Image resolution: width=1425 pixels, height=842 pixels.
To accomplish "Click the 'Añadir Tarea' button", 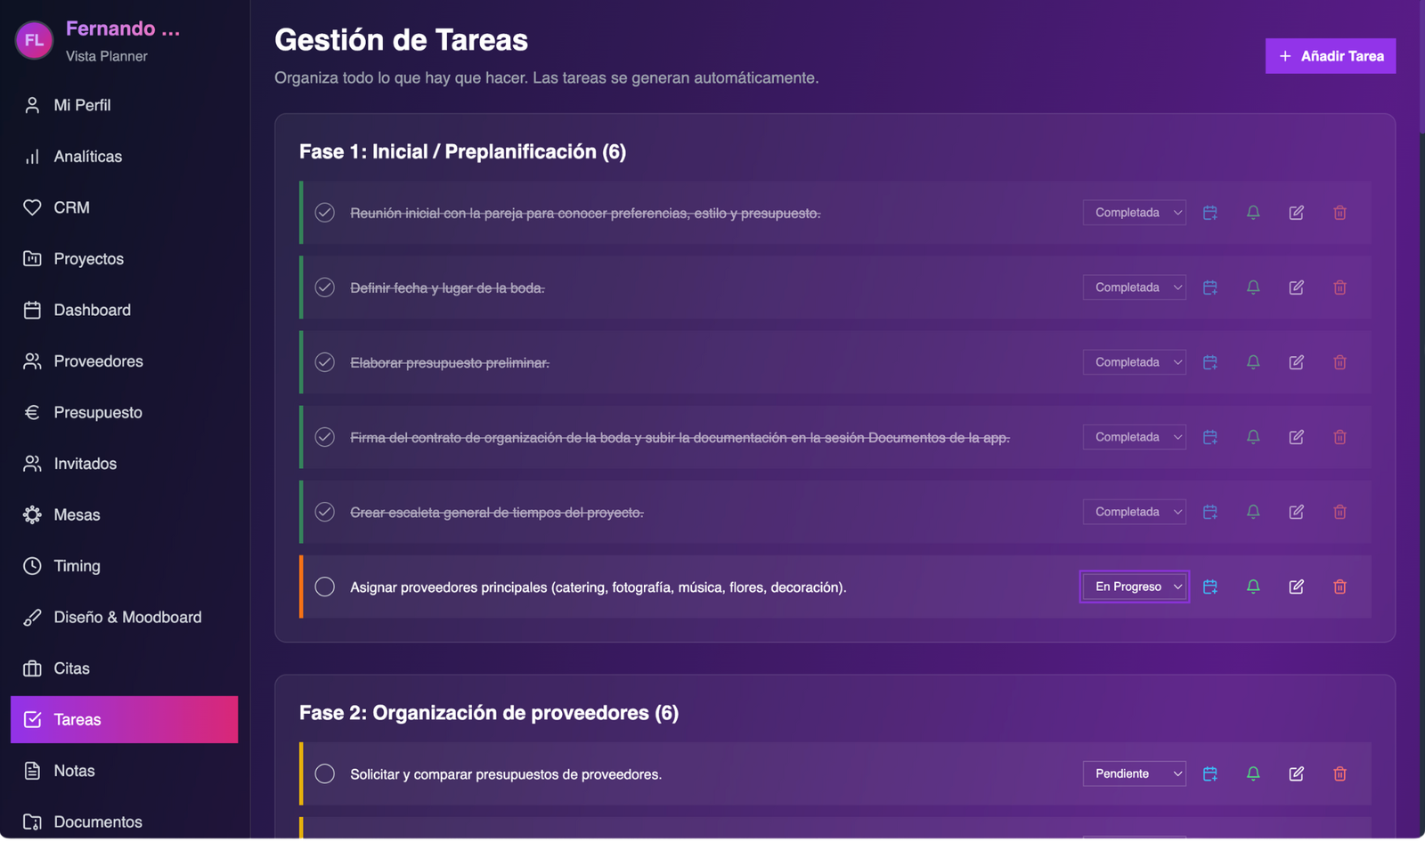I will (1330, 56).
